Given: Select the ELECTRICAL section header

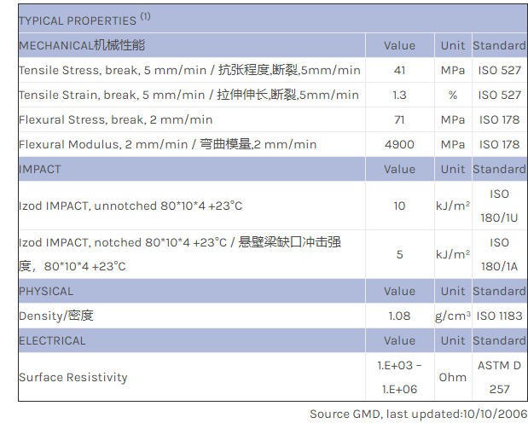Looking at the screenshot, I should [x=52, y=340].
